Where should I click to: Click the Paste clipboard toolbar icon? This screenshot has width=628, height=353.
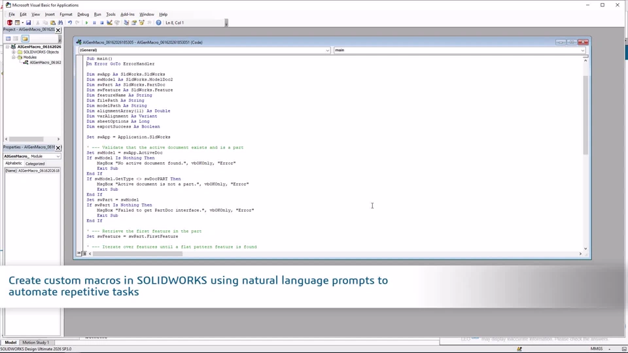[x=53, y=23]
